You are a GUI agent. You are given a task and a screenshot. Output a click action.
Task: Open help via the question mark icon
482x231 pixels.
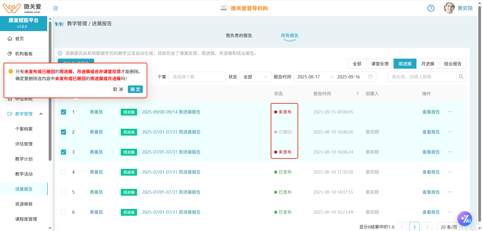pos(431,8)
